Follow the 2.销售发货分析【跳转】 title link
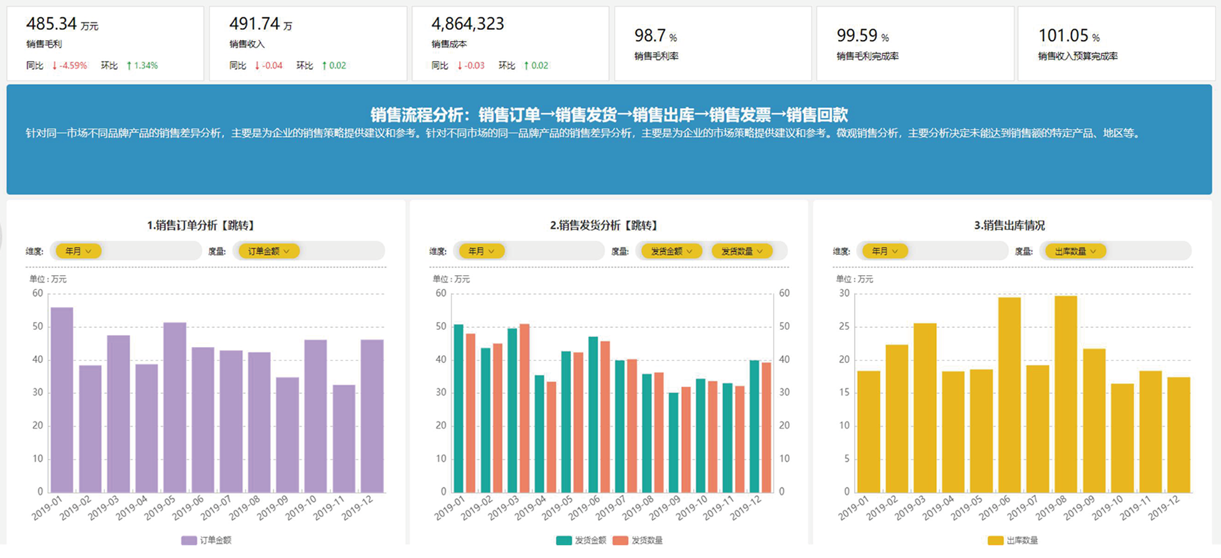 (x=604, y=225)
